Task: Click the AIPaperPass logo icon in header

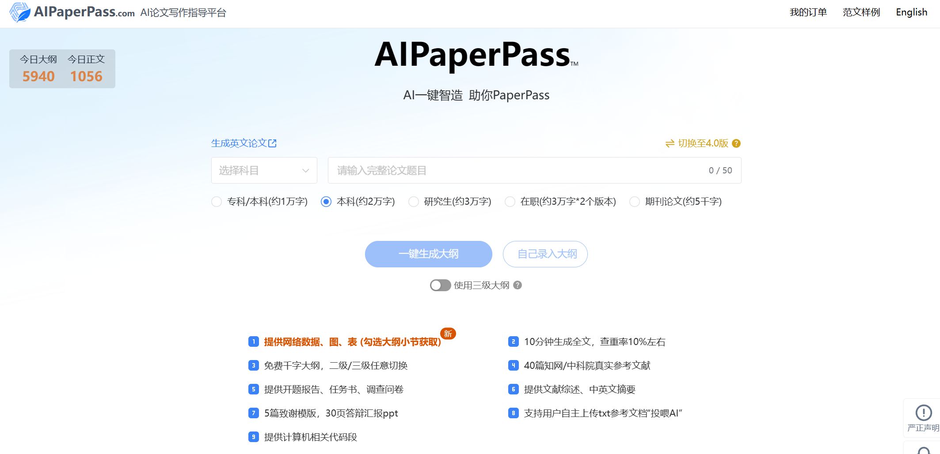Action: click(20, 12)
